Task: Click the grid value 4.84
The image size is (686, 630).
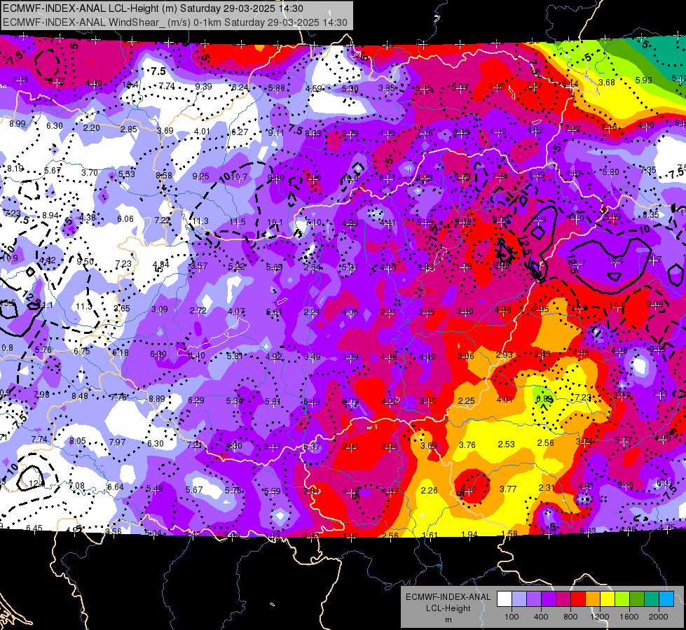Action: click(161, 265)
